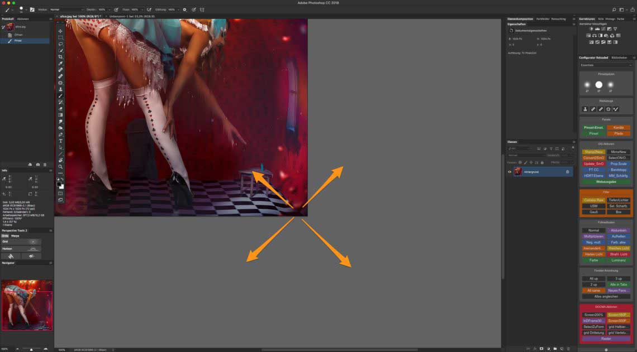
Task: Open the Bibliotheken tab
Action: click(x=619, y=57)
